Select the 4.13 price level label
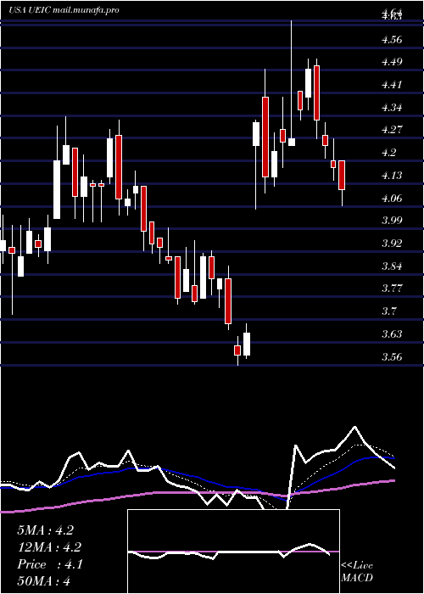Image resolution: width=424 pixels, height=594 pixels. click(x=393, y=176)
